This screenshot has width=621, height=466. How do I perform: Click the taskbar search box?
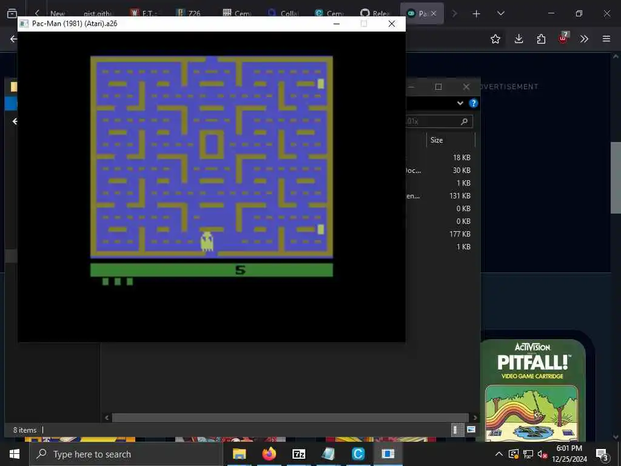click(x=126, y=454)
